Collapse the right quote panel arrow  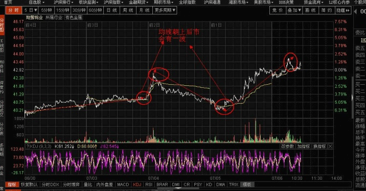tap(353, 98)
